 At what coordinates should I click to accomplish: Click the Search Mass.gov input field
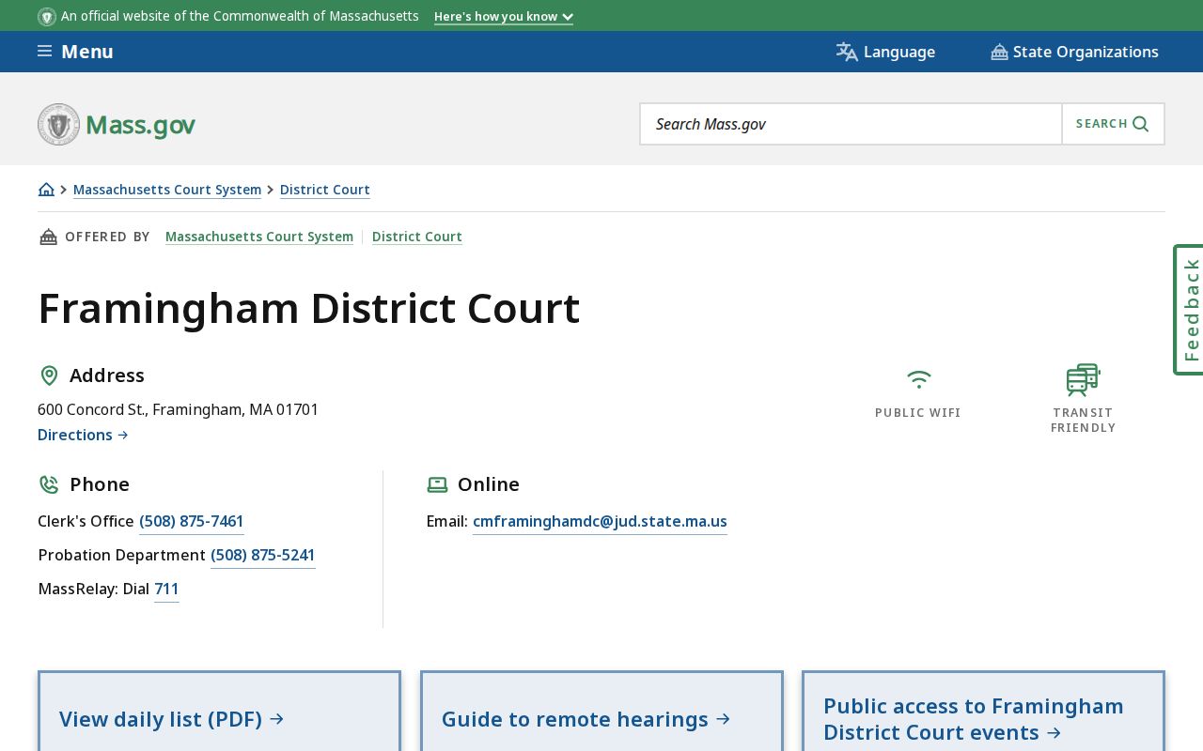tap(851, 124)
